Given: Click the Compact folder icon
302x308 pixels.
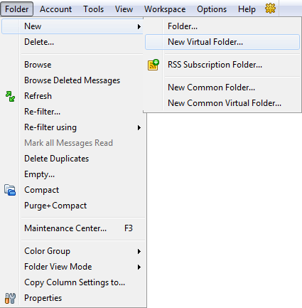Looking at the screenshot, I should (10, 190).
